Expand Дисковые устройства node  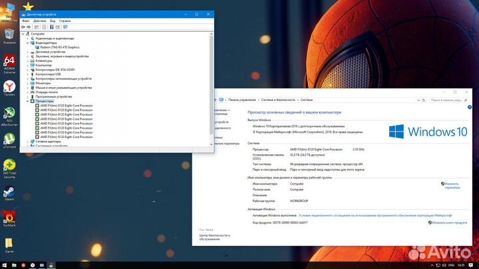tap(27, 52)
